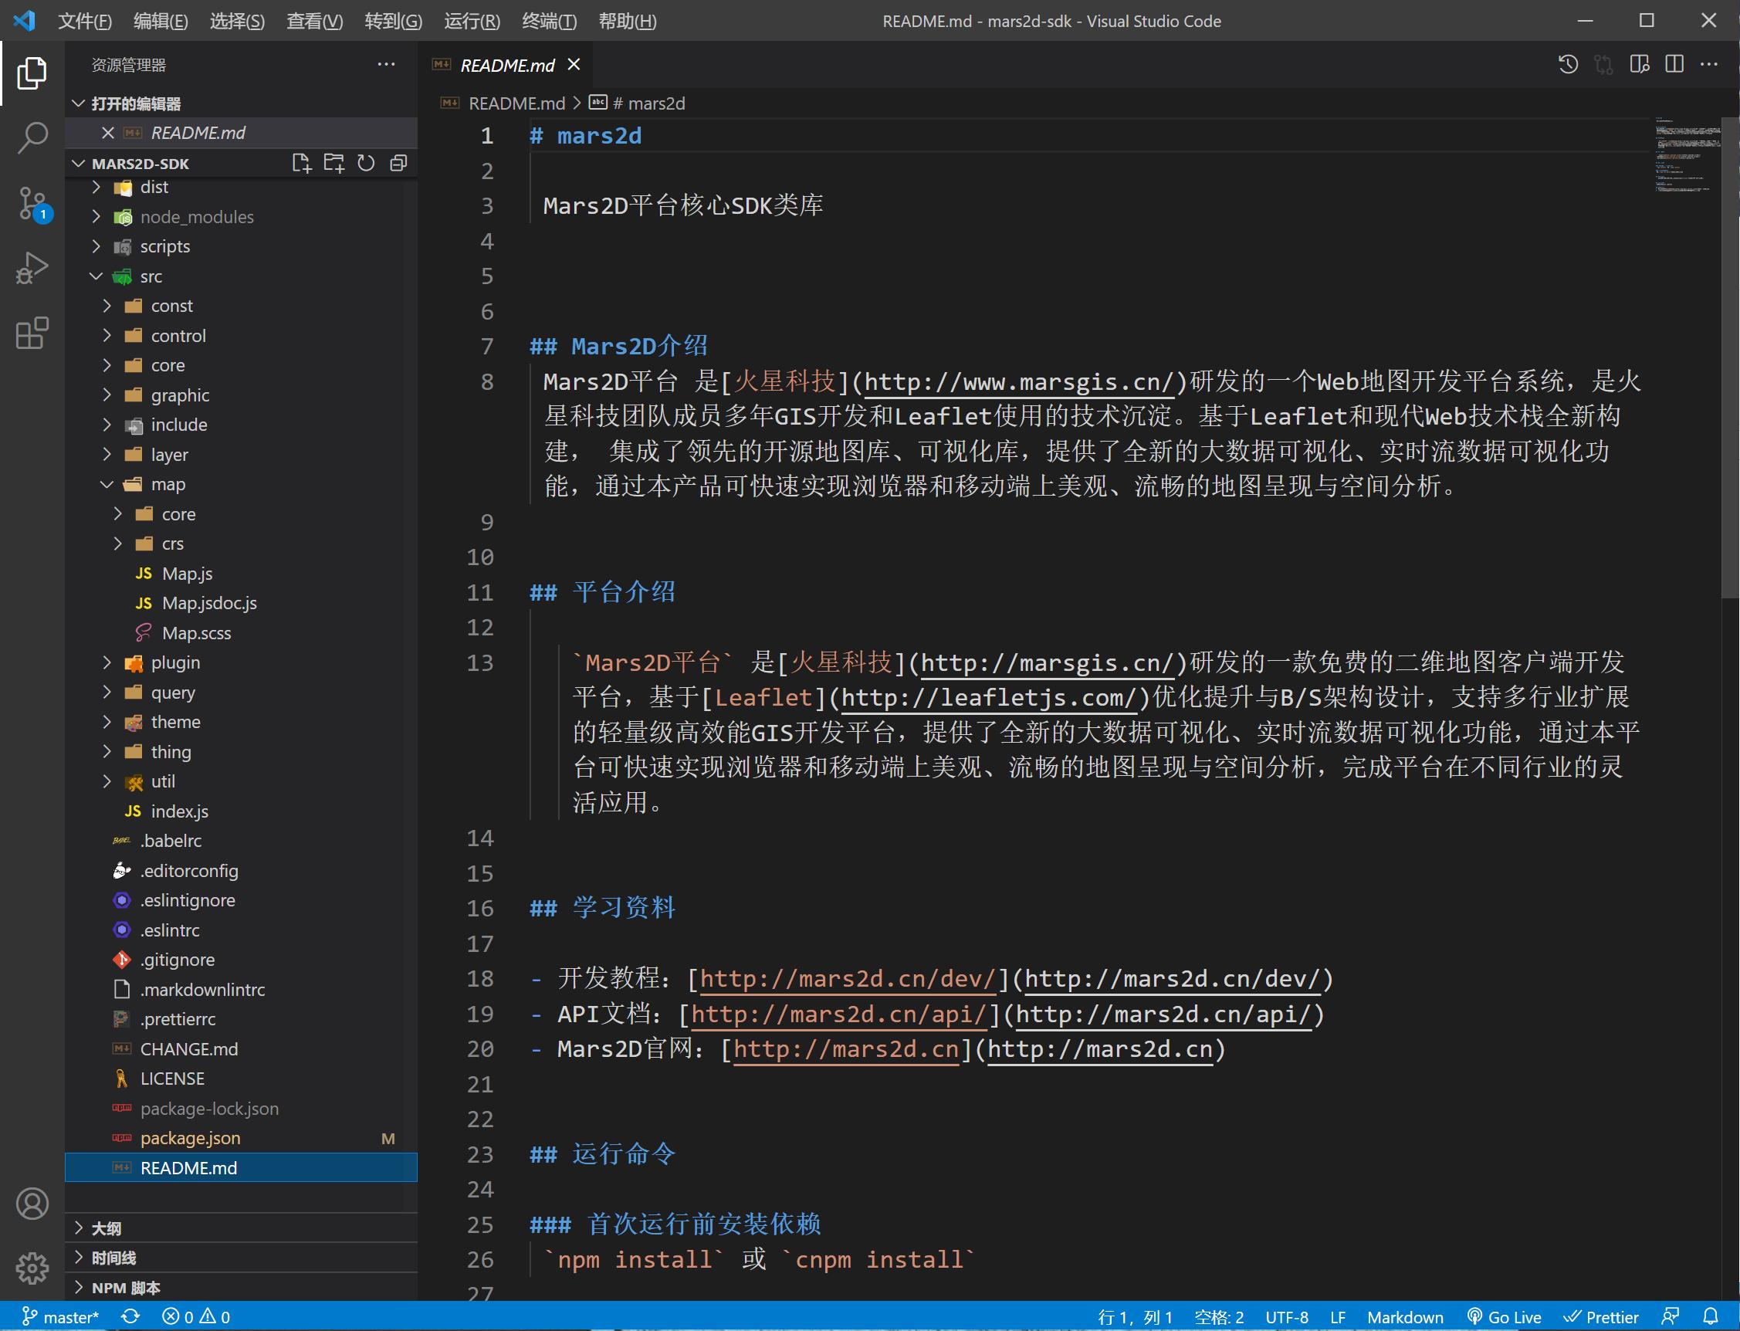Screen dimensions: 1740x1331
Task: Expand the NPM 脚本 section
Action: [241, 1288]
